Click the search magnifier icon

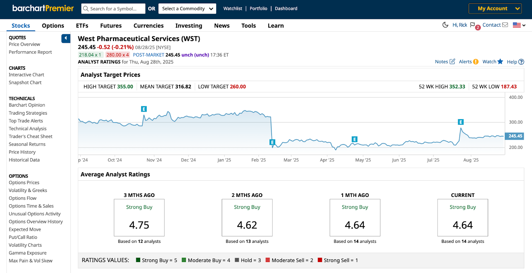click(86, 9)
